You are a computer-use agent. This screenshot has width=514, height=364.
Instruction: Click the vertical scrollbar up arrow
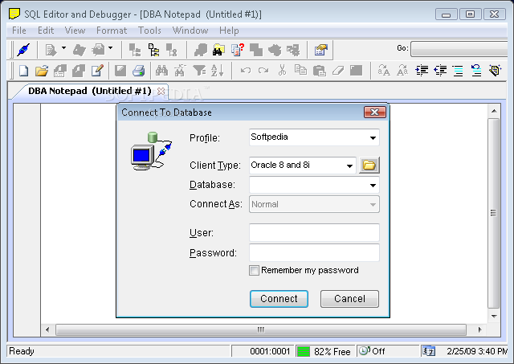[x=494, y=111]
